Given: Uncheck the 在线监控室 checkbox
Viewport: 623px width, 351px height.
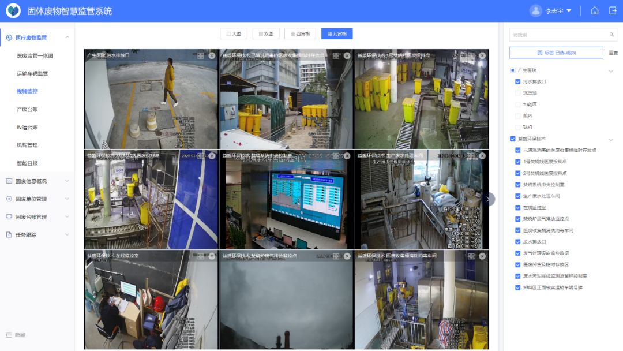Looking at the screenshot, I should pos(518,207).
